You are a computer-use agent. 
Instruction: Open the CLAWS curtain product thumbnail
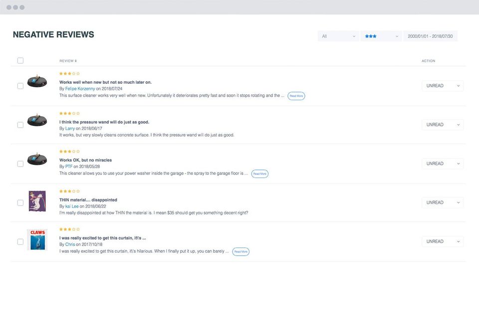click(x=37, y=240)
